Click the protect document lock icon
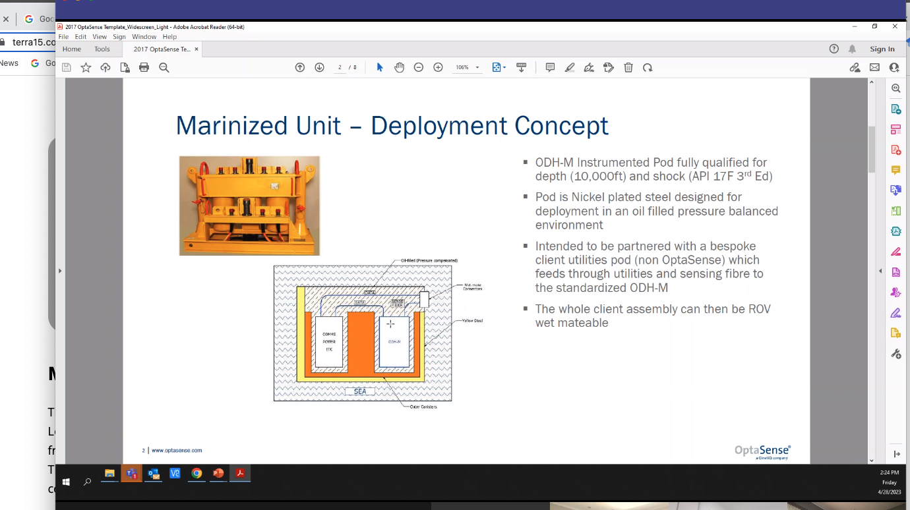 (125, 67)
